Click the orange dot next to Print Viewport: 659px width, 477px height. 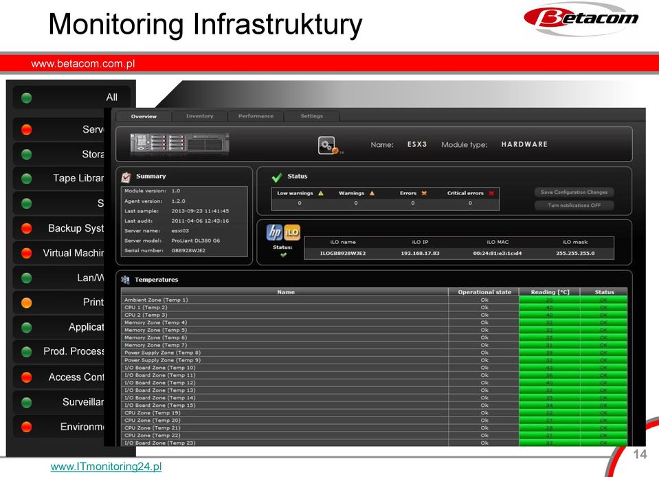tap(27, 302)
